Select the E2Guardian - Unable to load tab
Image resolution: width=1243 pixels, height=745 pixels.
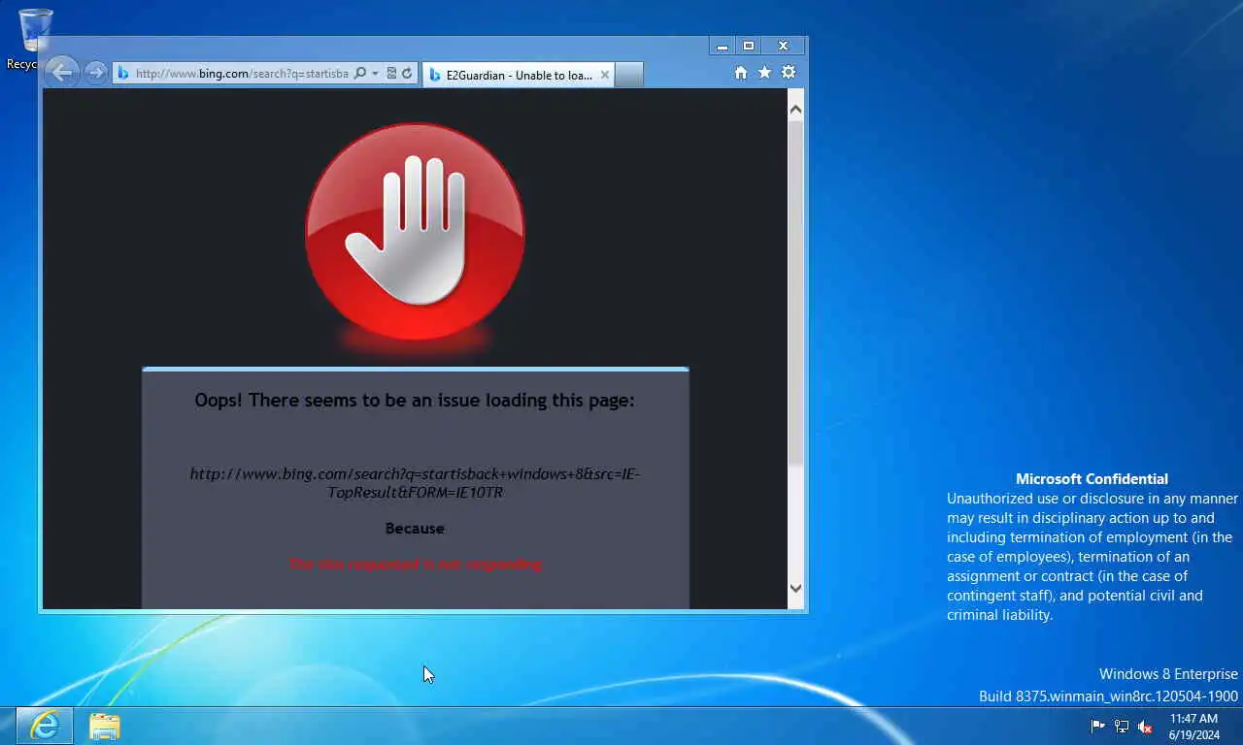pyautogui.click(x=519, y=75)
